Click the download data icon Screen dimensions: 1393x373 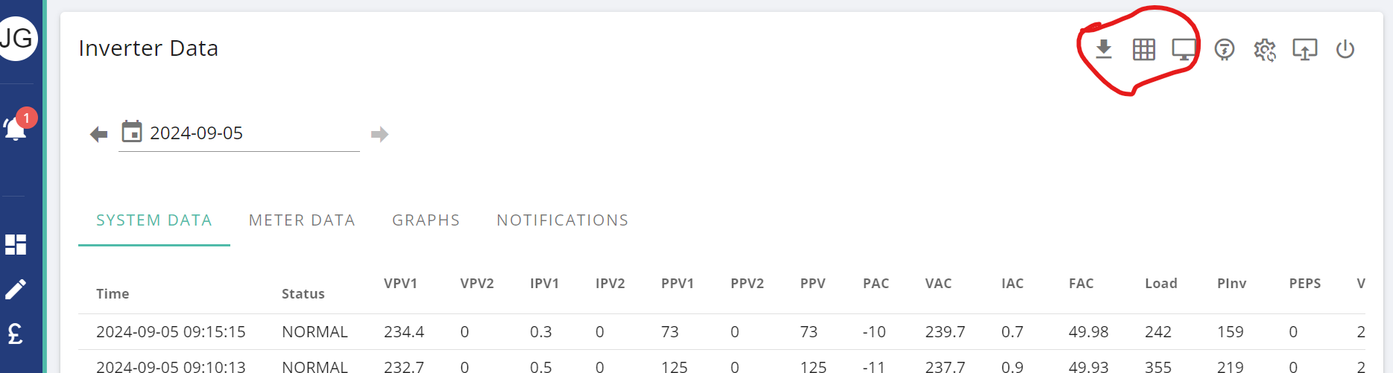pyautogui.click(x=1104, y=49)
